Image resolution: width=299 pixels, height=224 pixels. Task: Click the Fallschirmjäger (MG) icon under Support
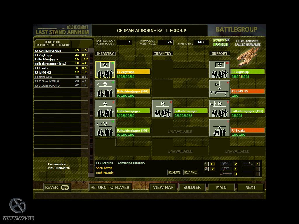(x=219, y=108)
